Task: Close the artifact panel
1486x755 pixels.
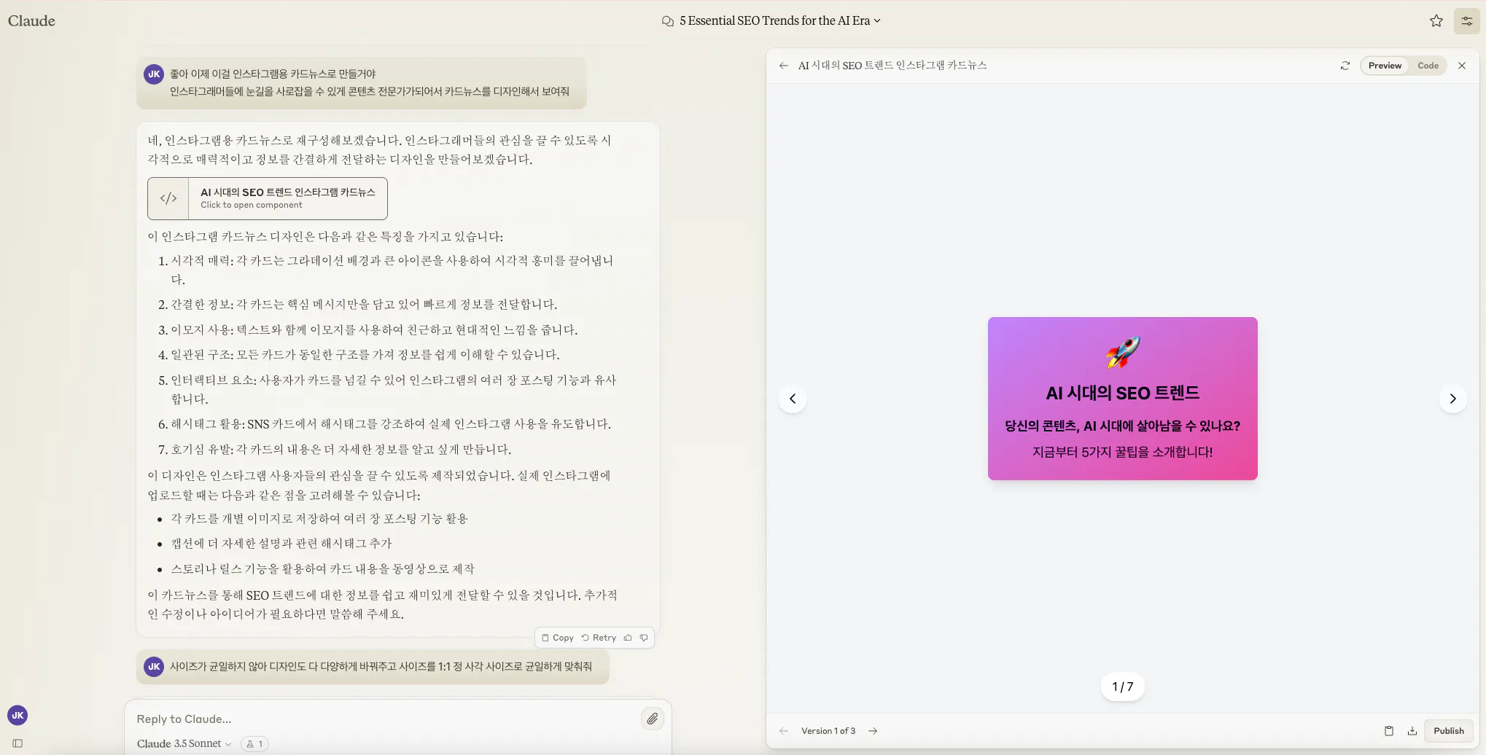Action: tap(1461, 66)
